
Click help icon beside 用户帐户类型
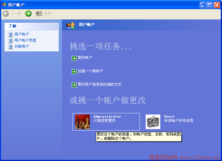click(10, 41)
